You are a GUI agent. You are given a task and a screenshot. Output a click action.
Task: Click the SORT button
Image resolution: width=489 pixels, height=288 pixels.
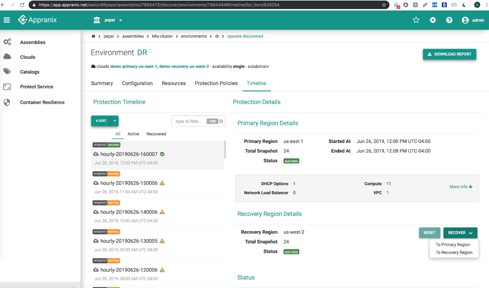(x=101, y=121)
